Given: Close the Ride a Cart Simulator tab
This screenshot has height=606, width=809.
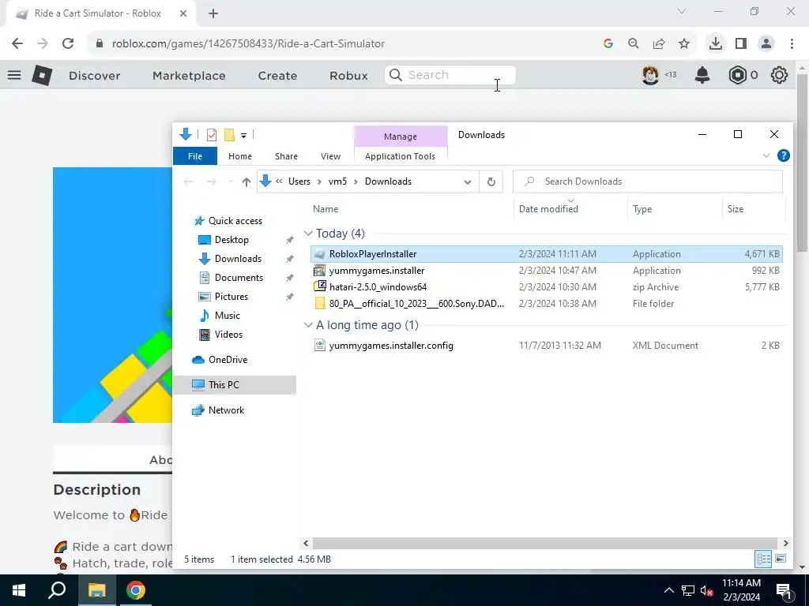Looking at the screenshot, I should 183,14.
